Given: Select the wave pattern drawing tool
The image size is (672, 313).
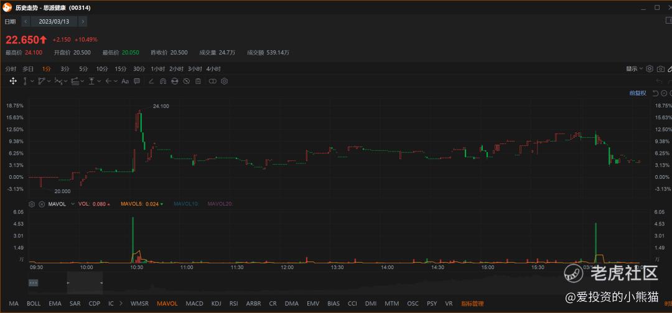Looking at the screenshot, I should (58, 81).
